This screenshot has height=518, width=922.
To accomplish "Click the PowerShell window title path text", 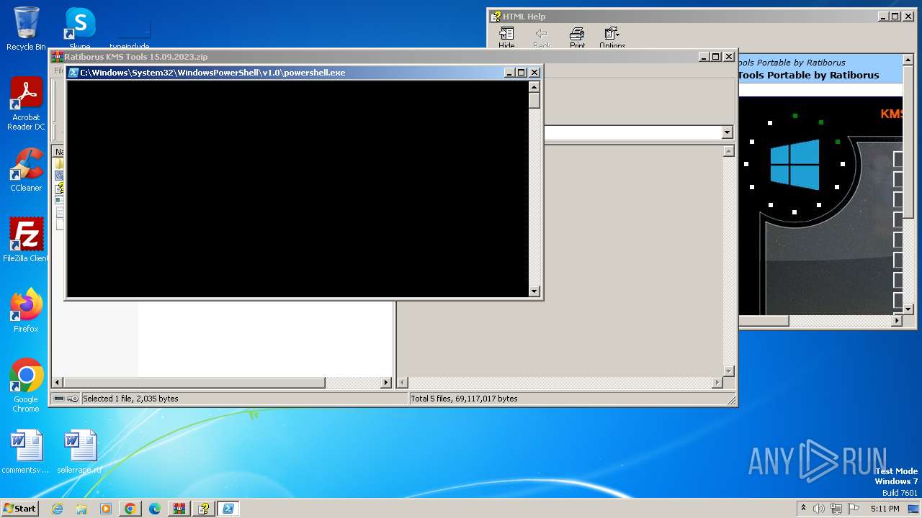I will coord(212,73).
